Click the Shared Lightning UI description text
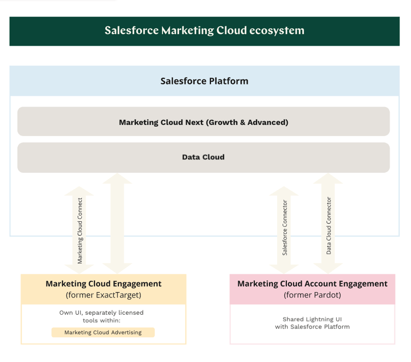The image size is (411, 362). 312,323
